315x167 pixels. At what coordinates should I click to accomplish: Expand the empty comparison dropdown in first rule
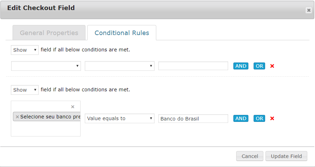[x=120, y=66]
